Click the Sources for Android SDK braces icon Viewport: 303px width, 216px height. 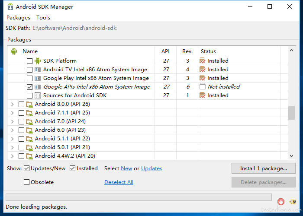(x=38, y=95)
